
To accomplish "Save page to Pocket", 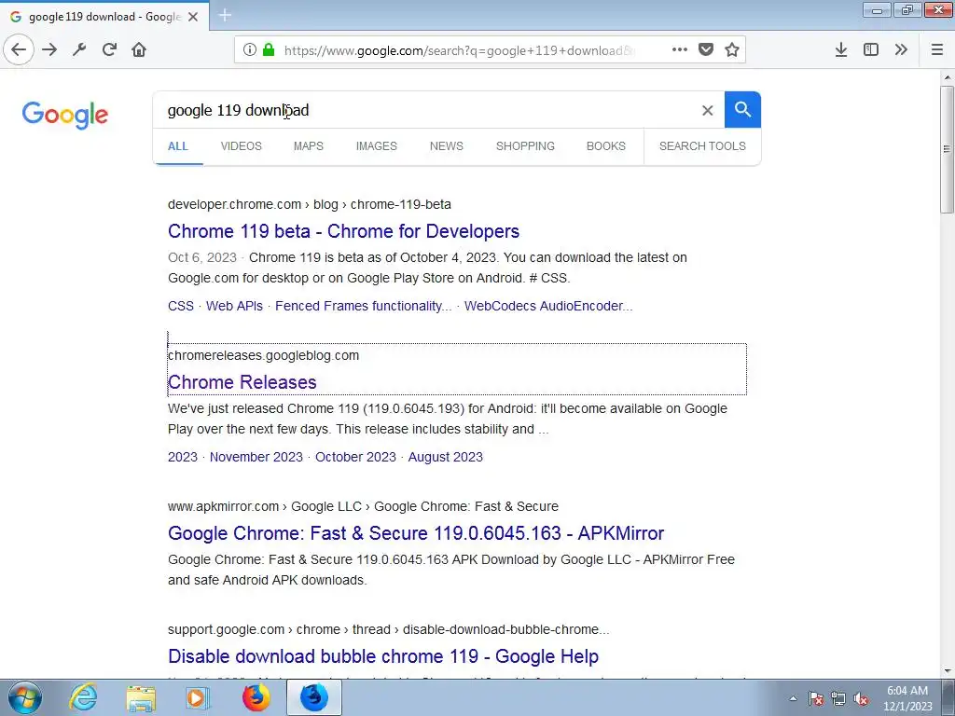I will pyautogui.click(x=706, y=49).
